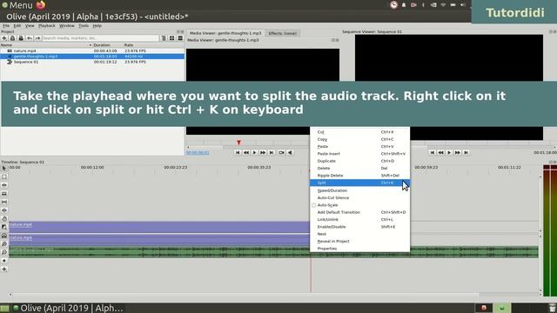
Task: Go to end in Sequence Viewer
Action: point(466,153)
